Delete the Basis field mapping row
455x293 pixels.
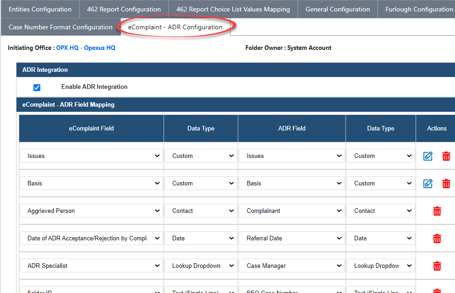(x=446, y=184)
